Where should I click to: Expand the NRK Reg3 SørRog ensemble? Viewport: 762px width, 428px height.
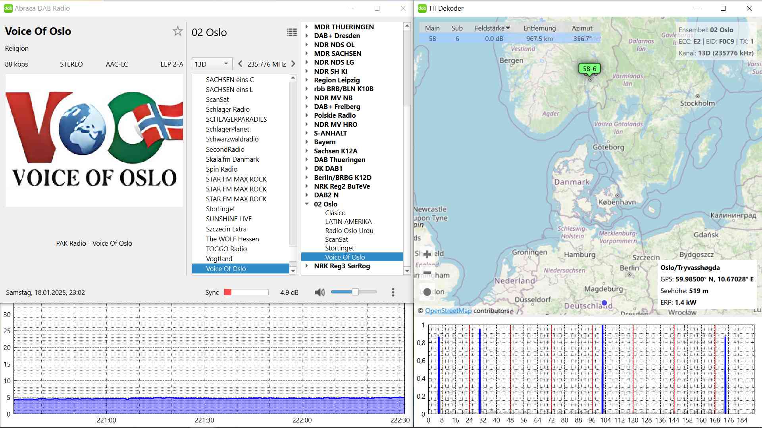(x=307, y=266)
